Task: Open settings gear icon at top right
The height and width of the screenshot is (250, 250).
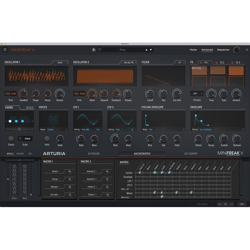Action: [247, 50]
